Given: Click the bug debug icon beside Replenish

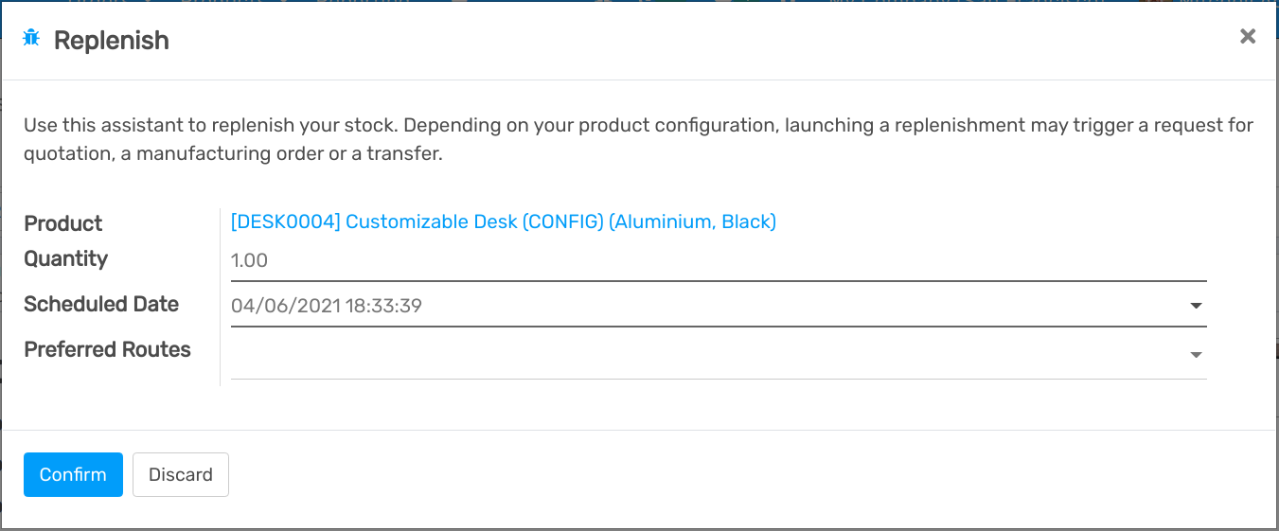Looking at the screenshot, I should click(31, 39).
